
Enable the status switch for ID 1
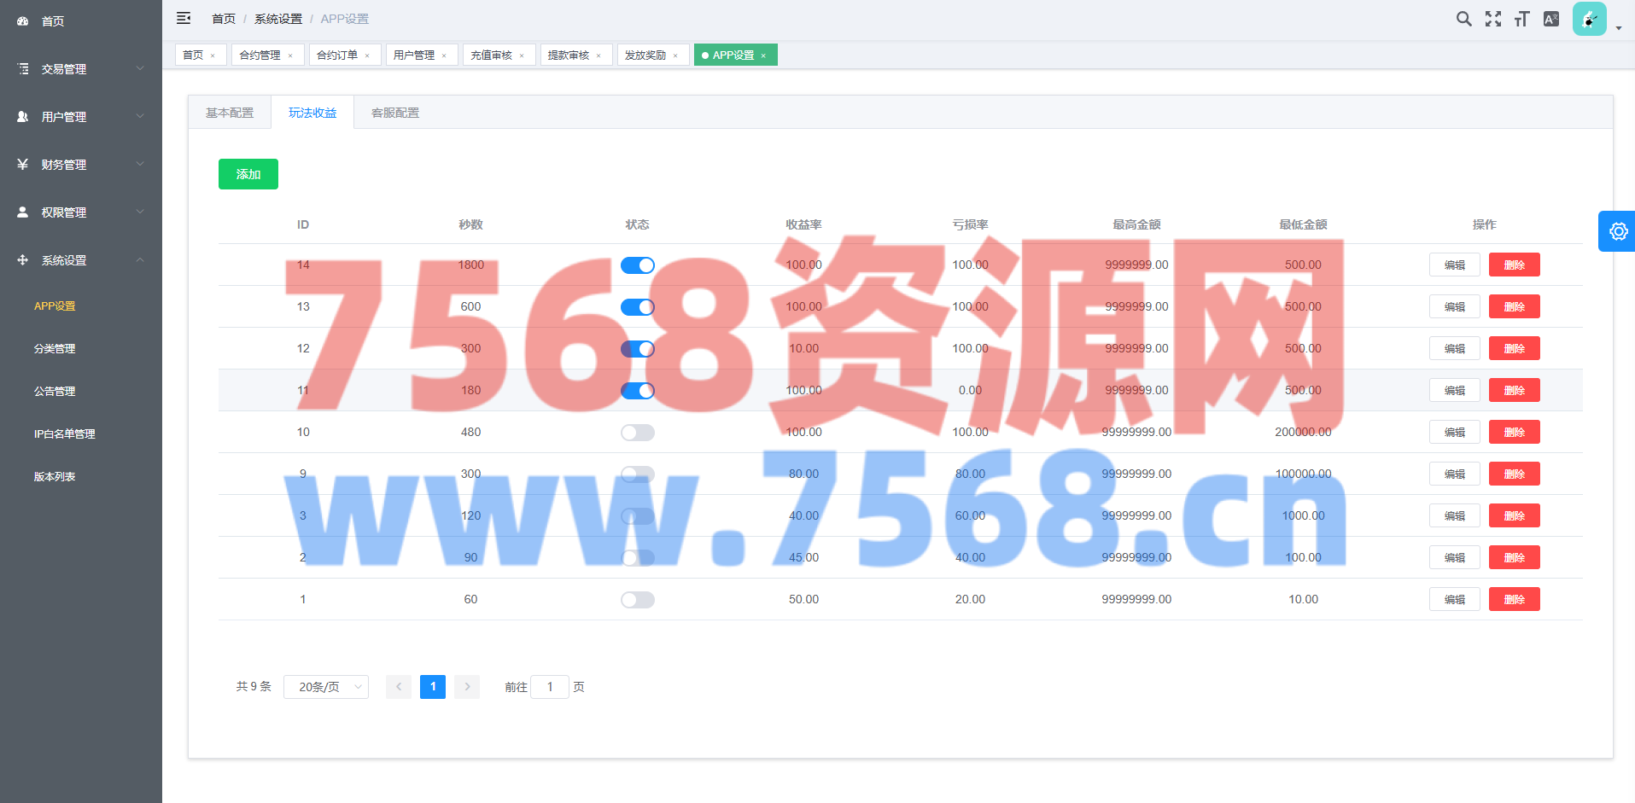click(x=637, y=600)
